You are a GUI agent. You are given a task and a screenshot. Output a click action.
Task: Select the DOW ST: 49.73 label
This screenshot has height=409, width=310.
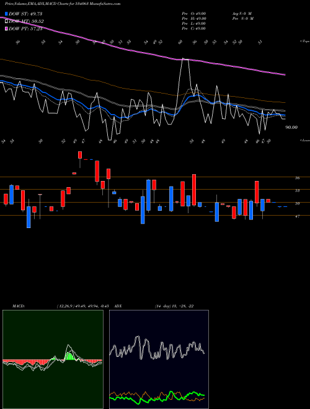pyautogui.click(x=25, y=14)
